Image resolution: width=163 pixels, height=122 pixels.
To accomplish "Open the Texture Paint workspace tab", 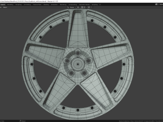I will 37,5.
